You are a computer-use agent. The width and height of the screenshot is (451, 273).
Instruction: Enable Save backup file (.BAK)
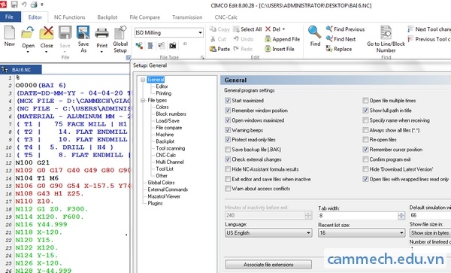(x=228, y=150)
